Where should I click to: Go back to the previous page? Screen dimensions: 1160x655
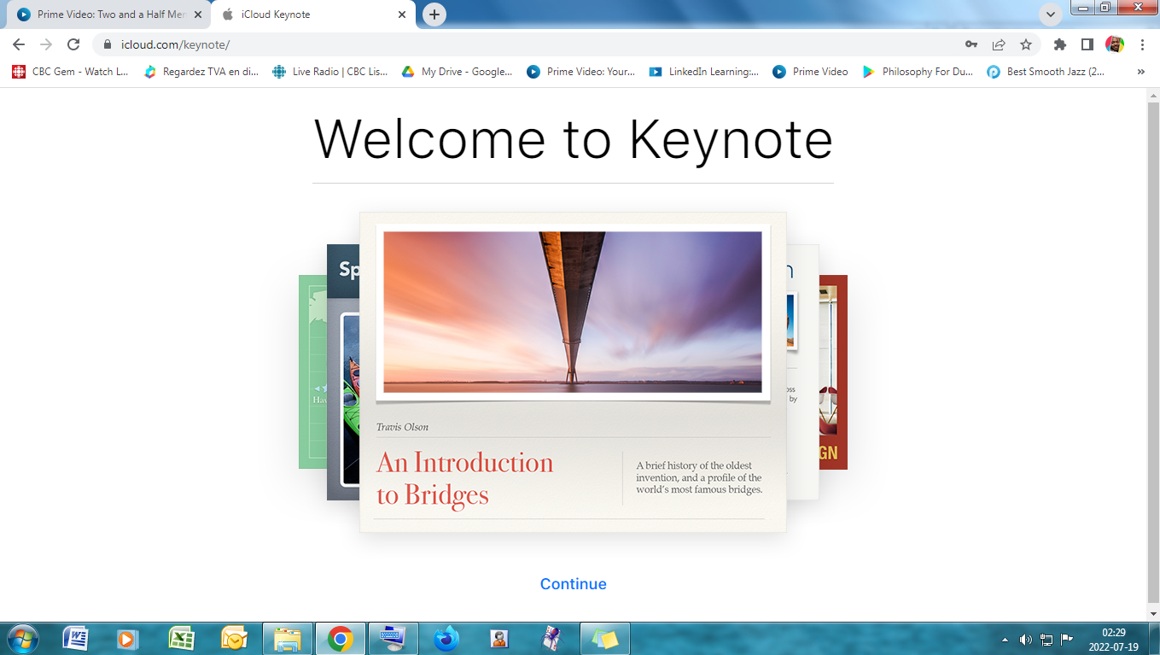click(19, 44)
